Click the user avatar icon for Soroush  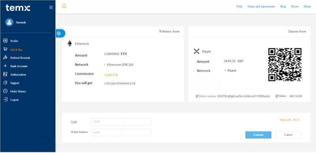[x=9, y=23]
